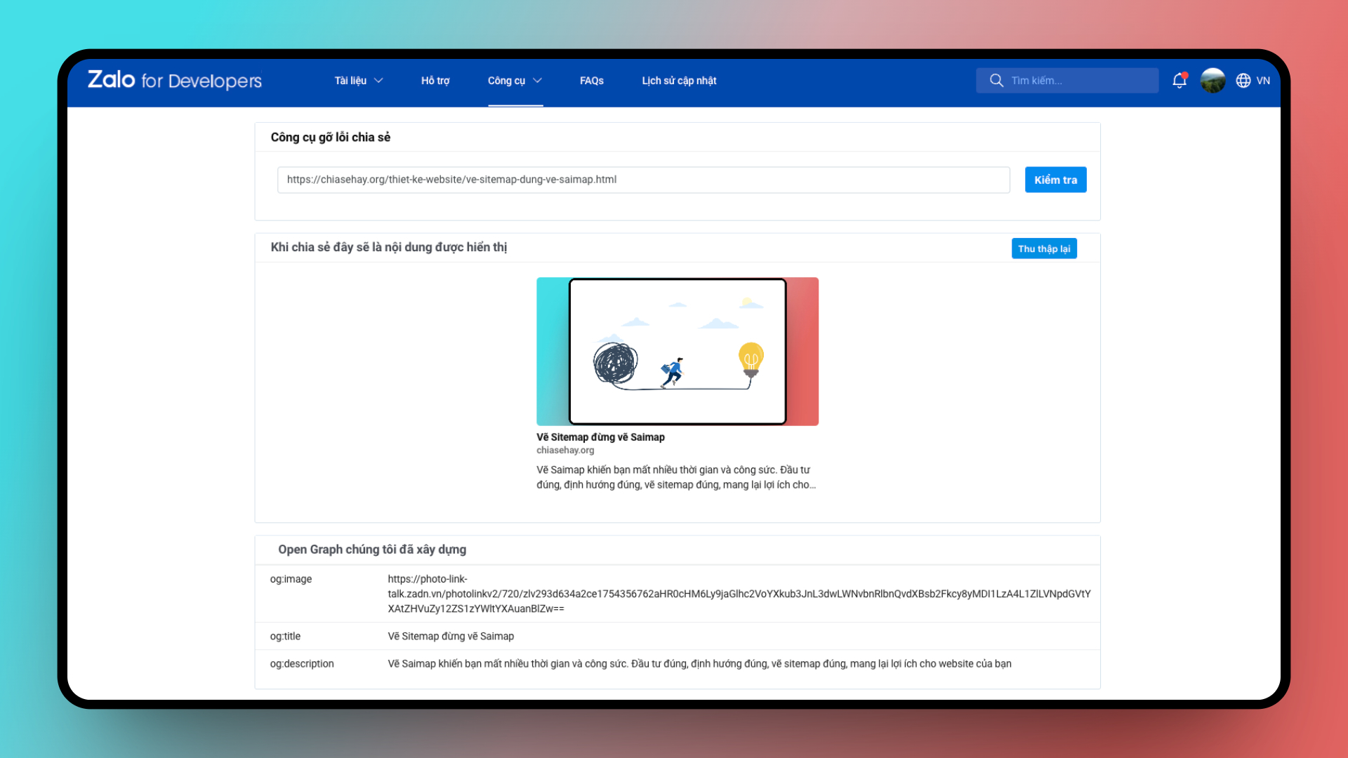Click the Zalo for Developers logo
This screenshot has width=1348, height=758.
pos(174,81)
